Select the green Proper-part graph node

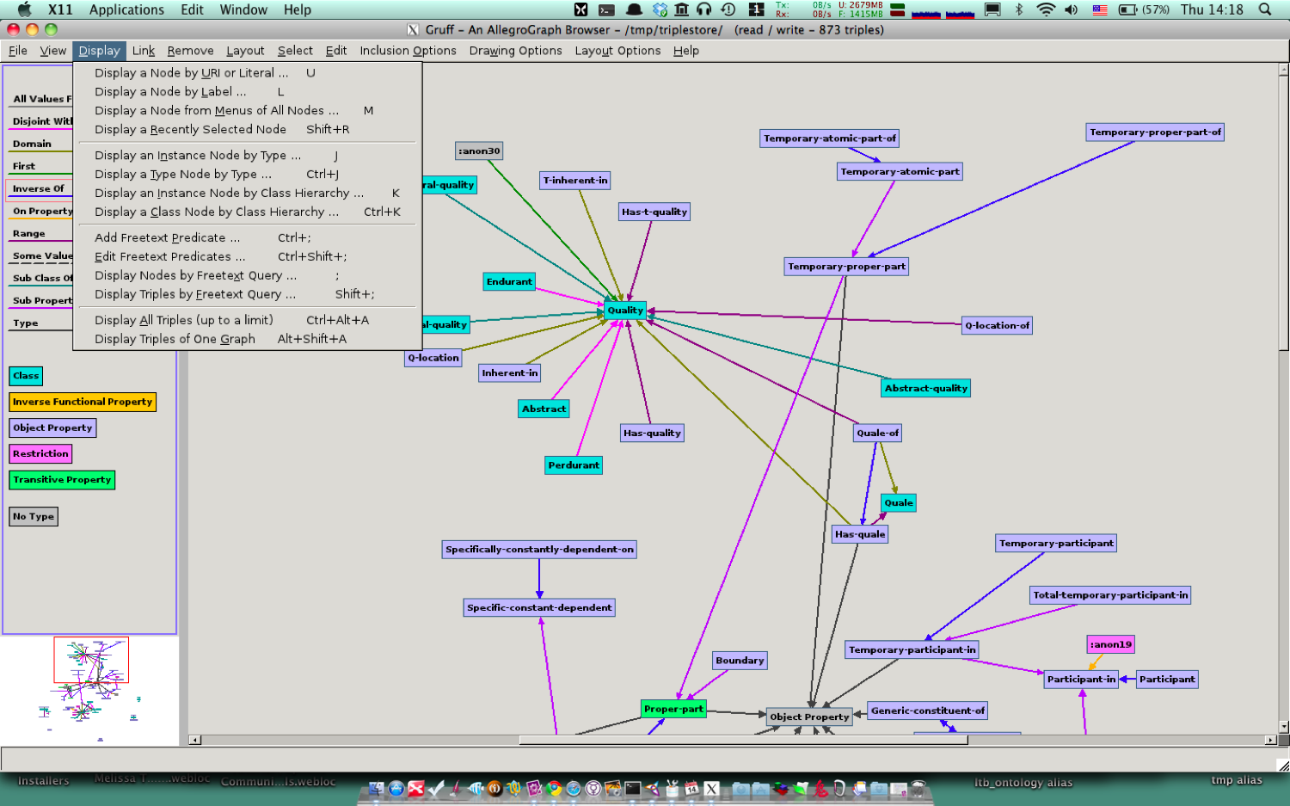673,709
